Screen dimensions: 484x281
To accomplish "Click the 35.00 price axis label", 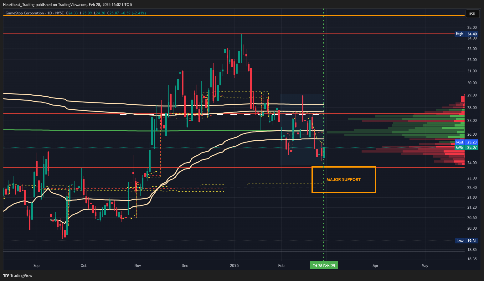I will (472, 28).
